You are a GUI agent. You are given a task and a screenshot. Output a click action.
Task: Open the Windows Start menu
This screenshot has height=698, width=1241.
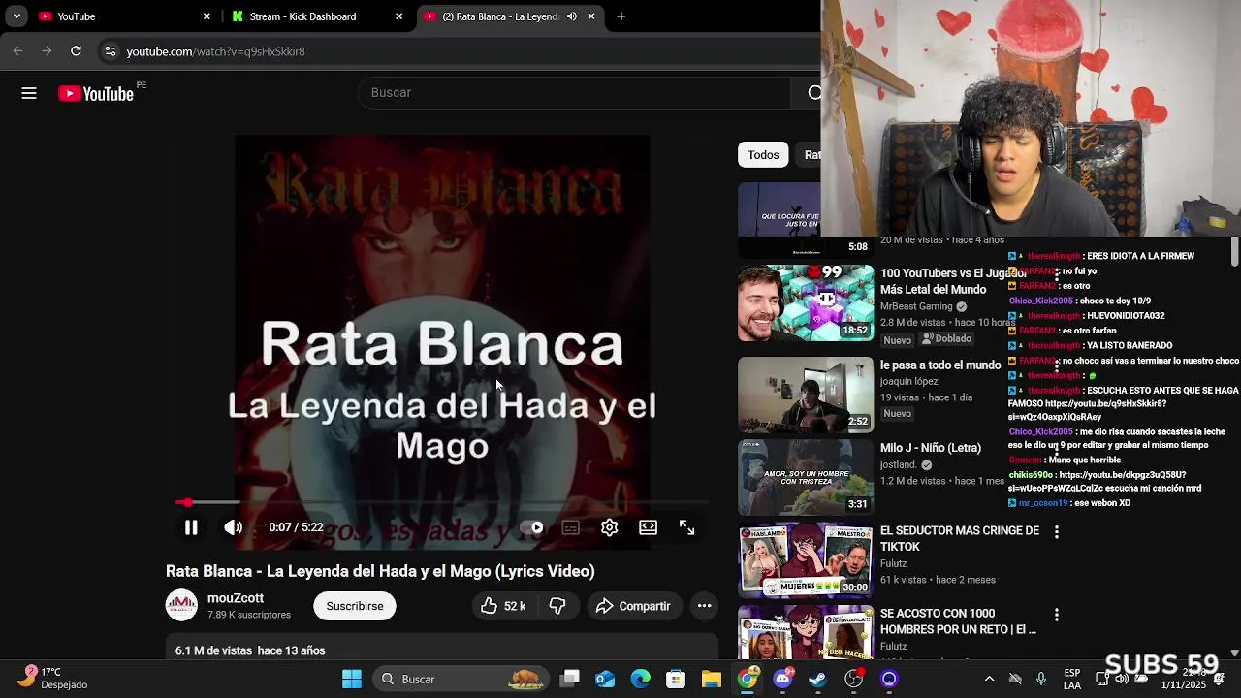(352, 679)
